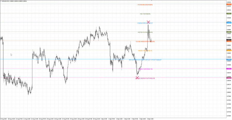Screen dimensions: 232x120
Task: Click the '5 Sep 15:00' time axis label
Action: click(150, 119)
